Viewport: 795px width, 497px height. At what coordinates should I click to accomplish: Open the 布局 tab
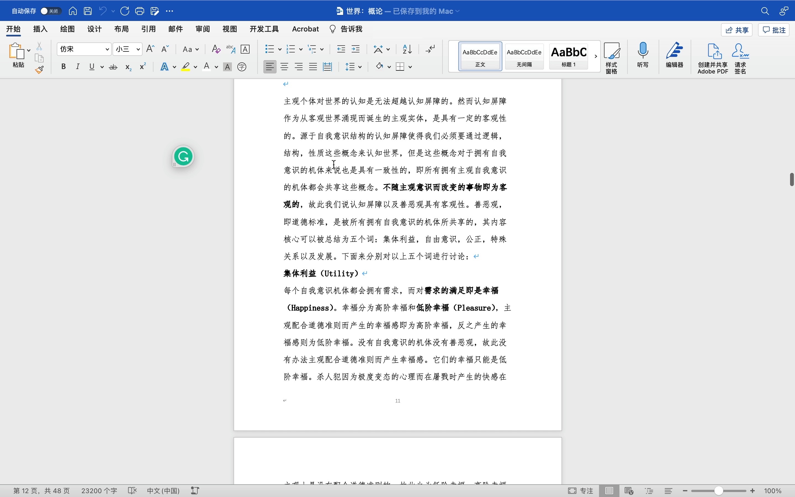tap(121, 29)
